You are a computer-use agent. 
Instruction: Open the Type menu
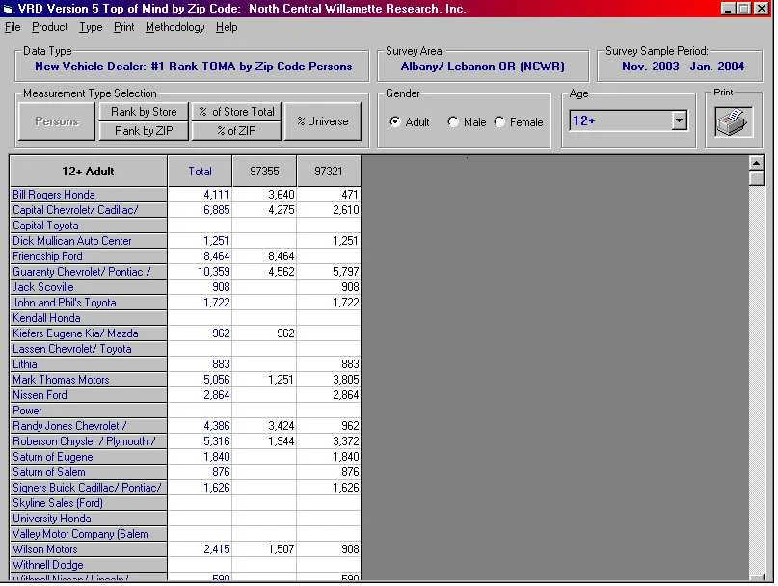point(91,27)
